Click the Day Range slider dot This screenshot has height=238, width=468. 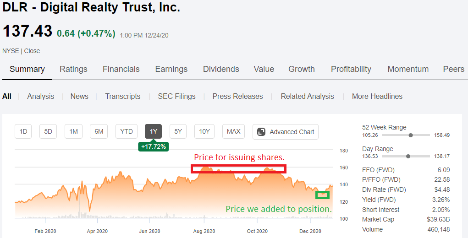[x=408, y=157]
